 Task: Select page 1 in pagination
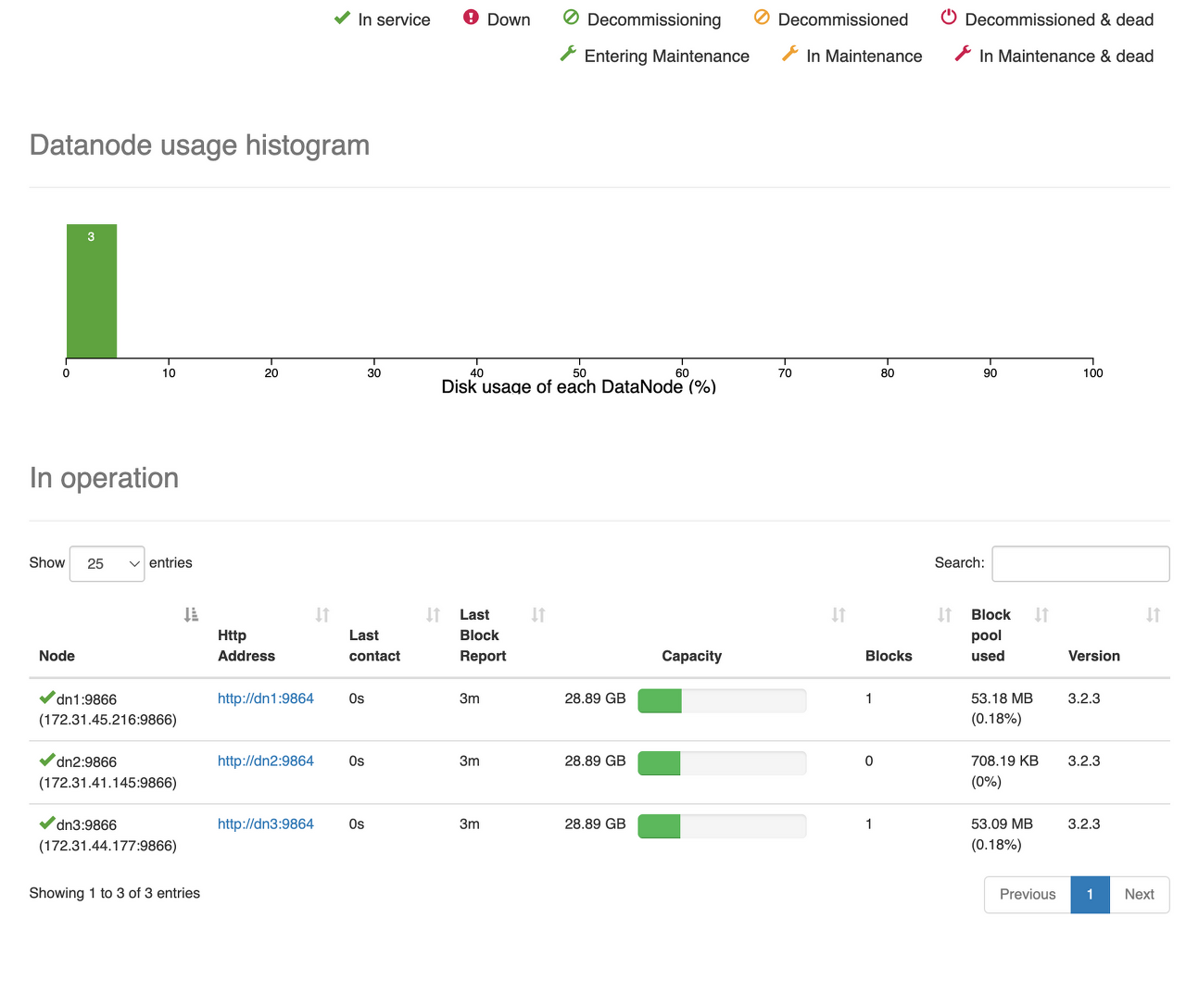(x=1091, y=895)
